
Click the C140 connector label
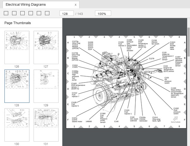[116, 121]
